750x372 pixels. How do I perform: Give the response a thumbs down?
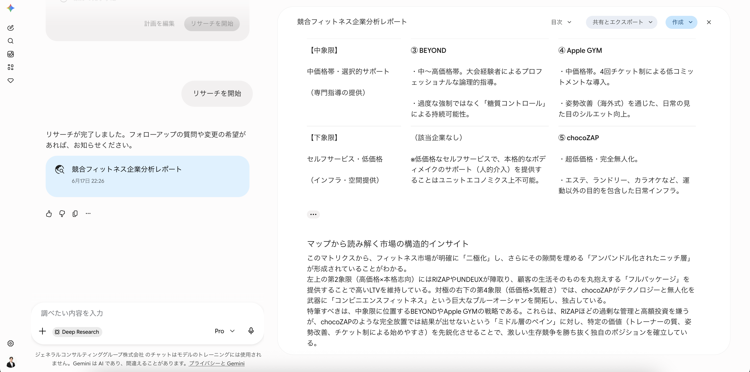(62, 213)
